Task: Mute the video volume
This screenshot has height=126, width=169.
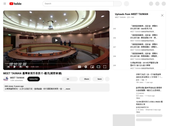Action: pos(27,67)
